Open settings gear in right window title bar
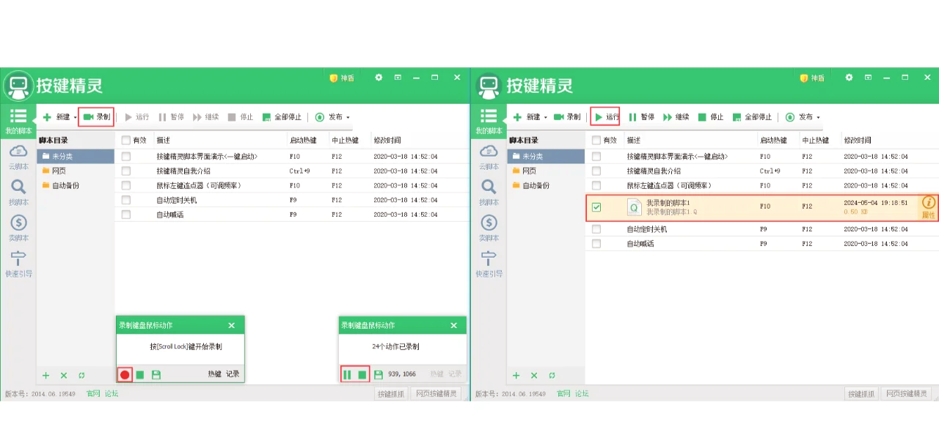Viewport: 939px width, 446px height. point(849,77)
